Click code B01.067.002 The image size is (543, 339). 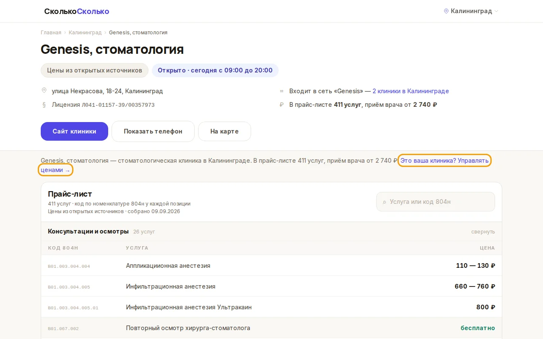click(x=63, y=328)
